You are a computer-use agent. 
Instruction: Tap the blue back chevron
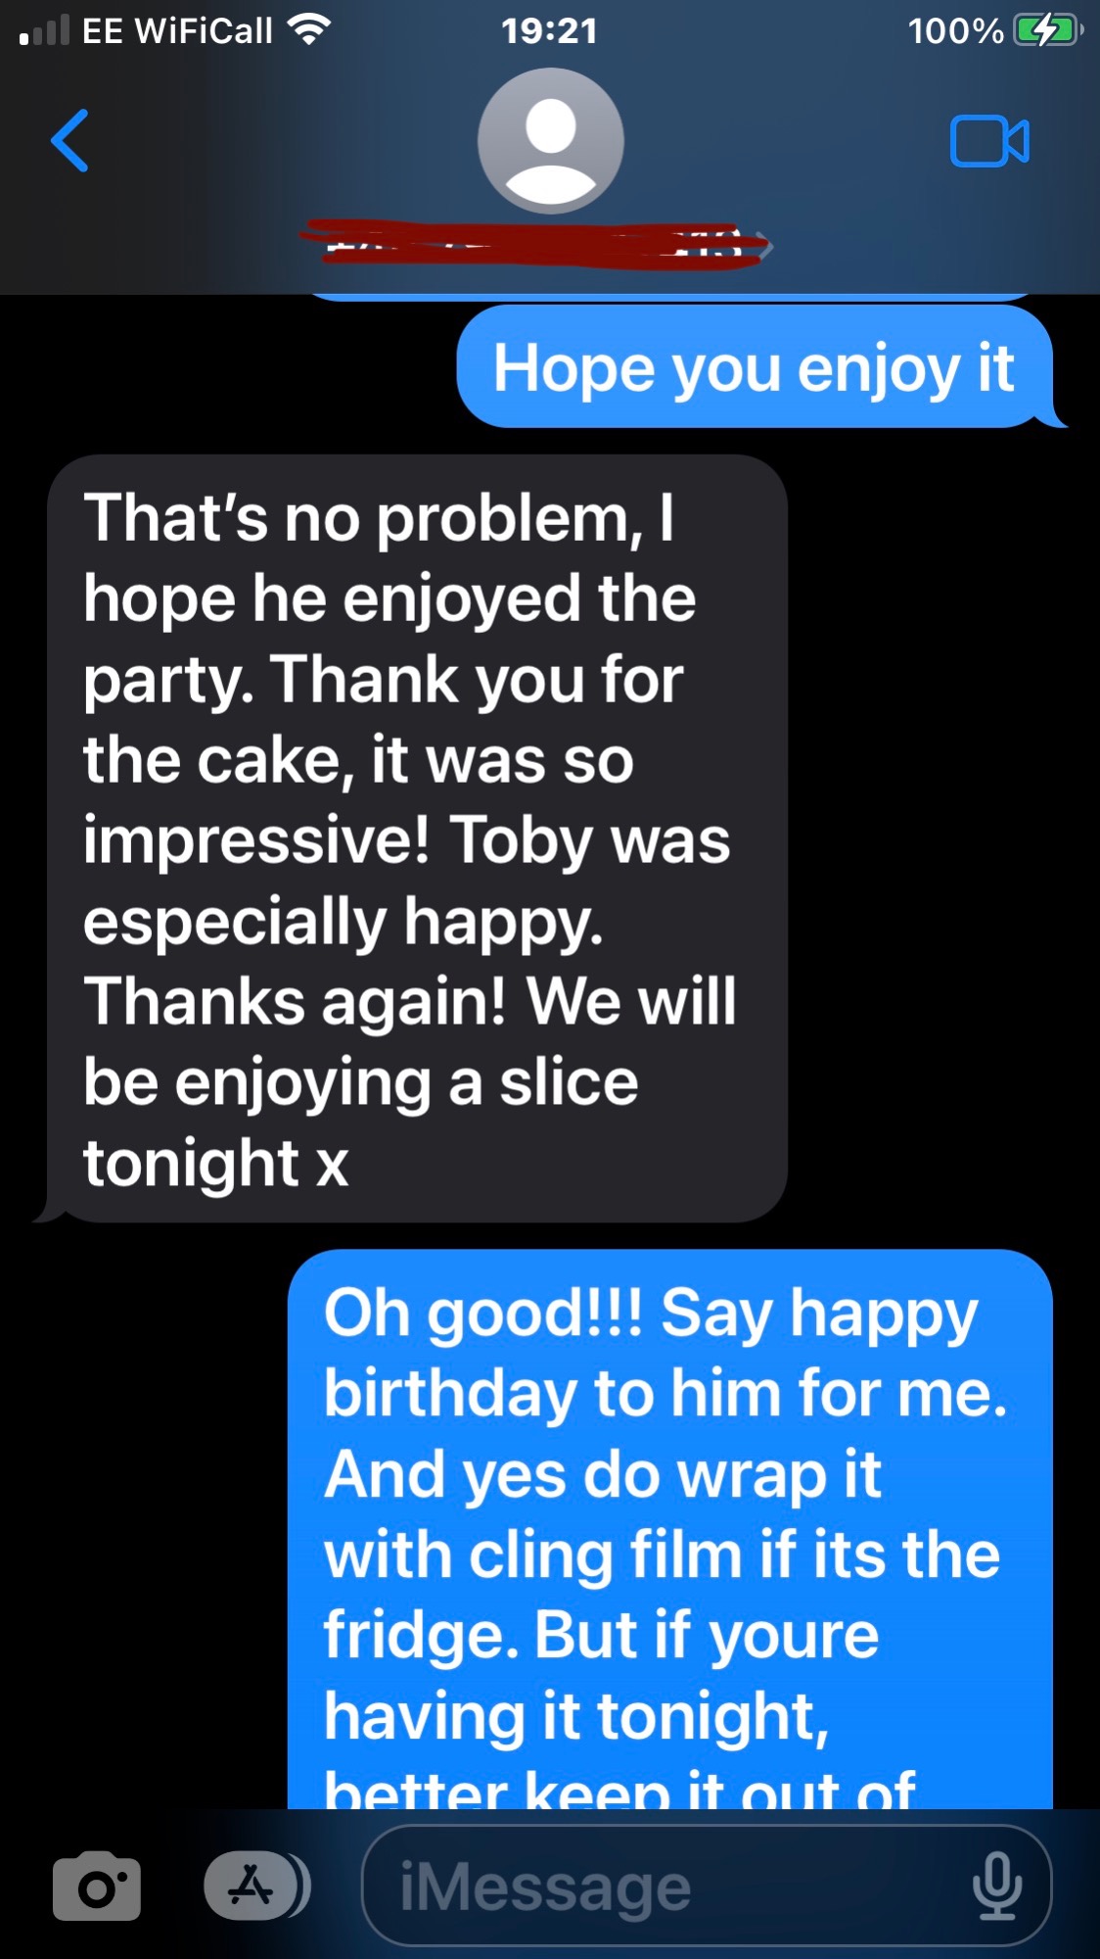[x=69, y=141]
